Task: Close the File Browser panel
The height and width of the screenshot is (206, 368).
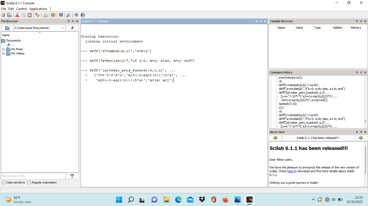Action: tap(77, 21)
